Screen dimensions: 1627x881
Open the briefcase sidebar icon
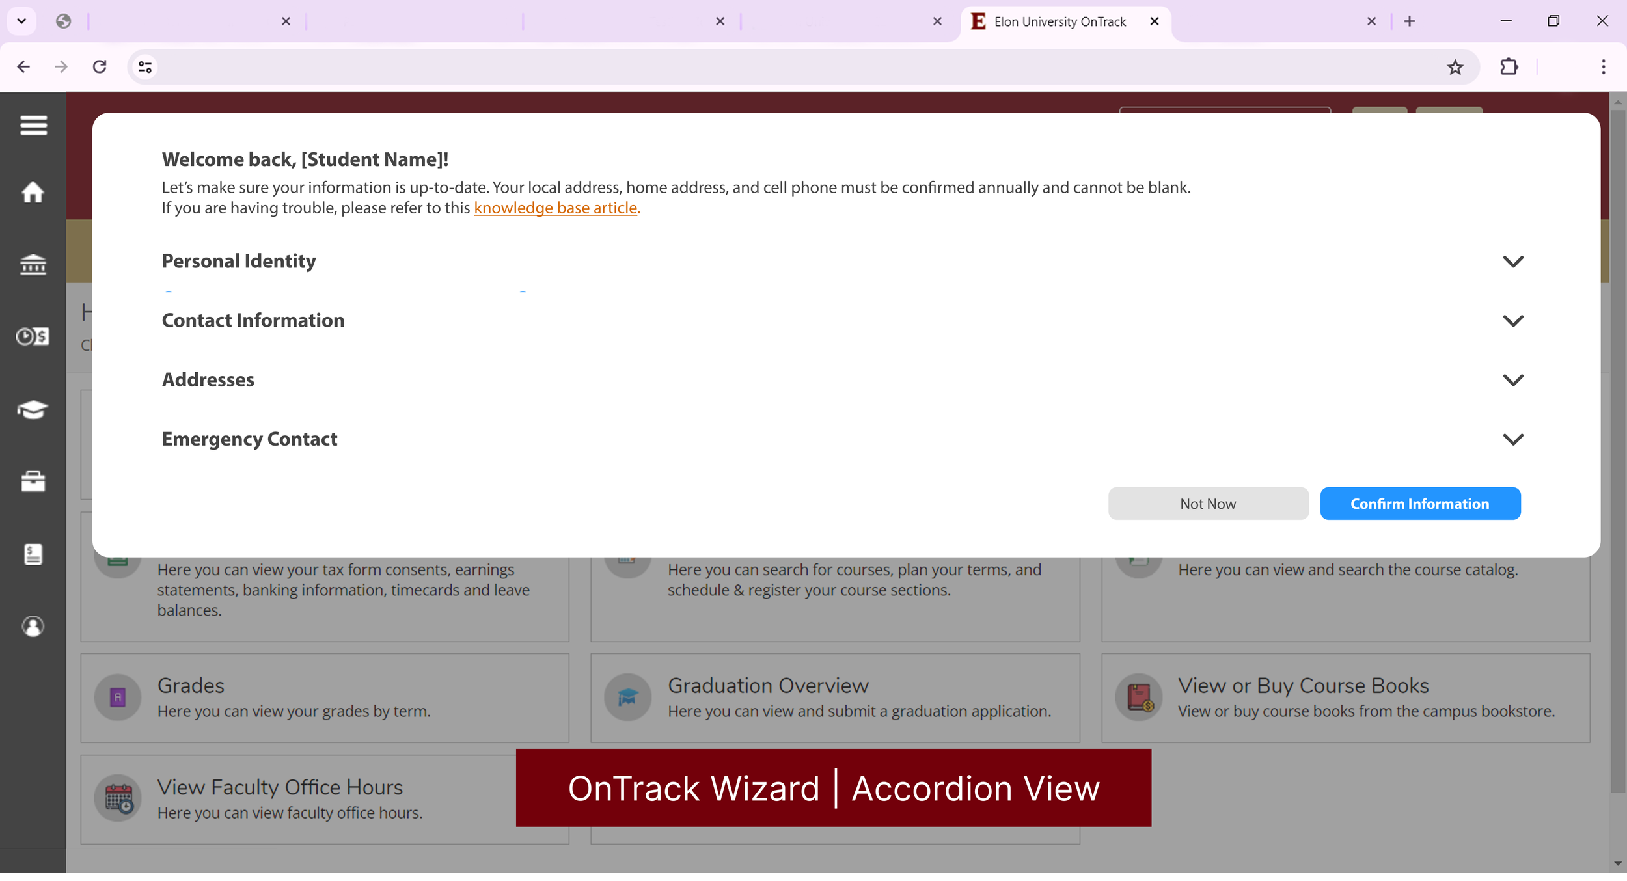(x=33, y=481)
